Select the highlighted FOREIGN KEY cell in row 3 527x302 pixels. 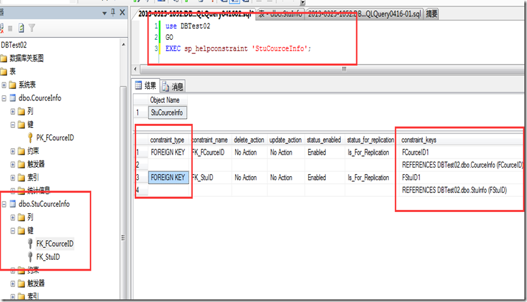click(x=168, y=177)
